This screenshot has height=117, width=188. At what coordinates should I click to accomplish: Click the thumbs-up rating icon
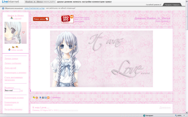pyautogui.click(x=13, y=47)
